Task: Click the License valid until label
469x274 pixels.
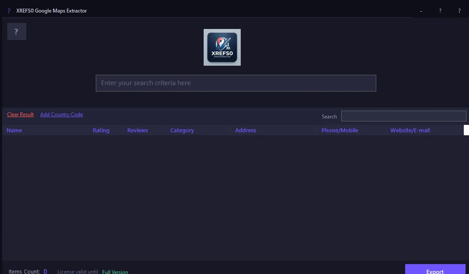Action: (78, 271)
